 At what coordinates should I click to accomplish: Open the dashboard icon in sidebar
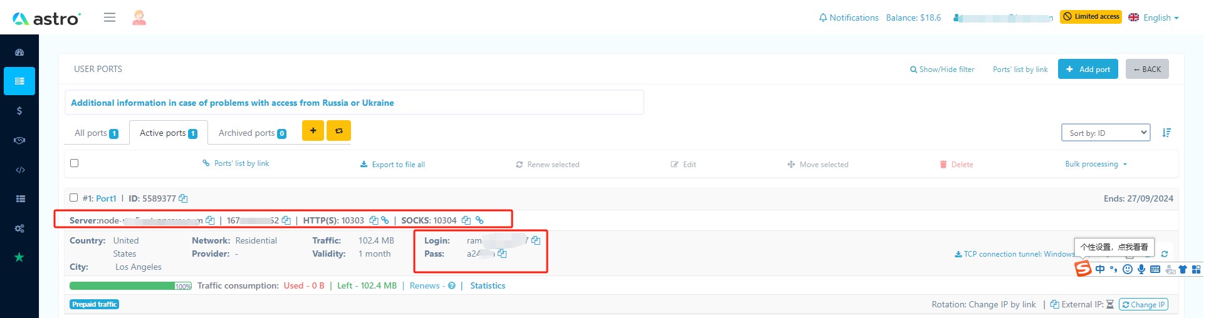point(19,53)
